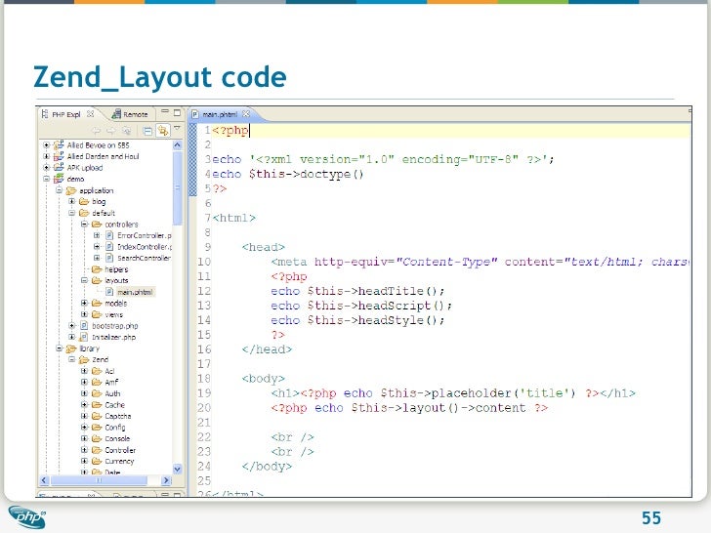Click the Captcha folder icon
Image resolution: width=711 pixels, height=533 pixels.
(97, 416)
